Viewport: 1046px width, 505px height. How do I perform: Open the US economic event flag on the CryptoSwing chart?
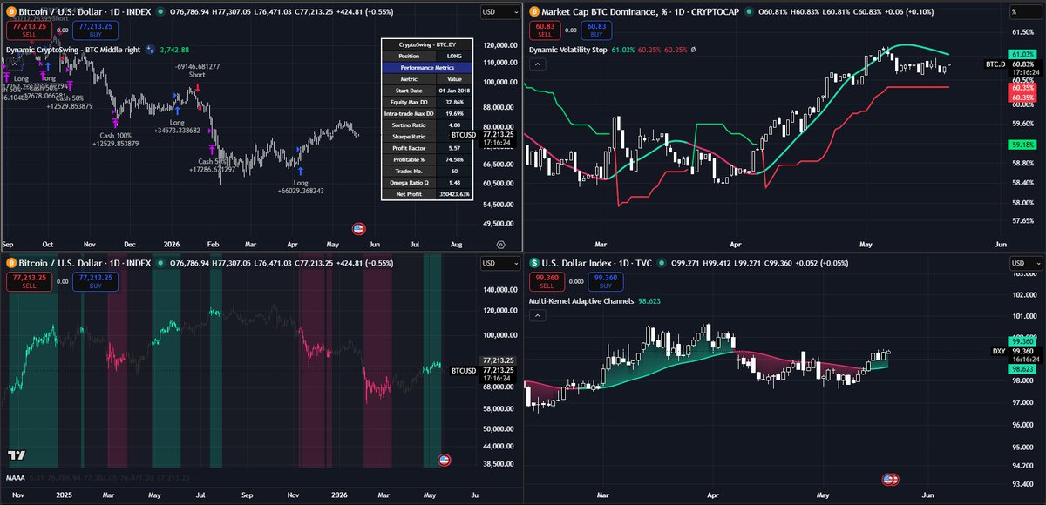[358, 228]
